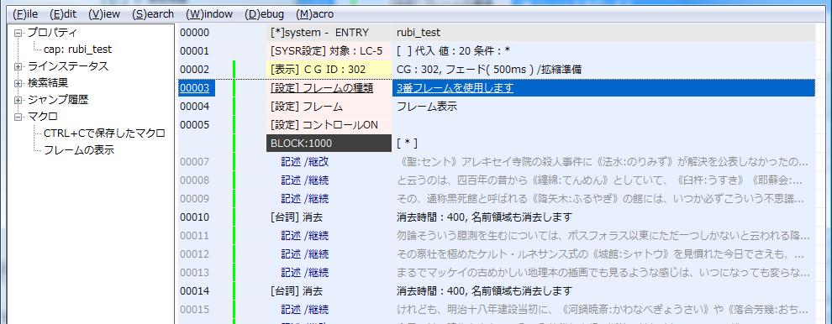The image size is (832, 324).
Task: Click line number 00009
Action: point(195,199)
